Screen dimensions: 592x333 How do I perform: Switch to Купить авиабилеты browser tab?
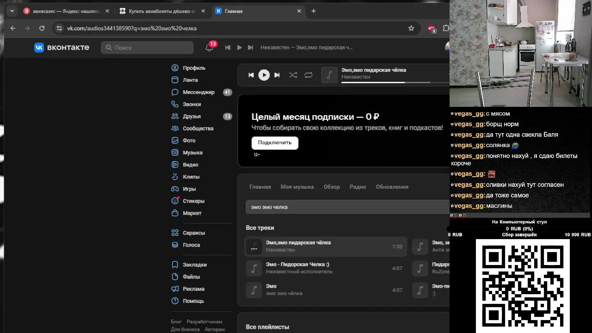162,11
